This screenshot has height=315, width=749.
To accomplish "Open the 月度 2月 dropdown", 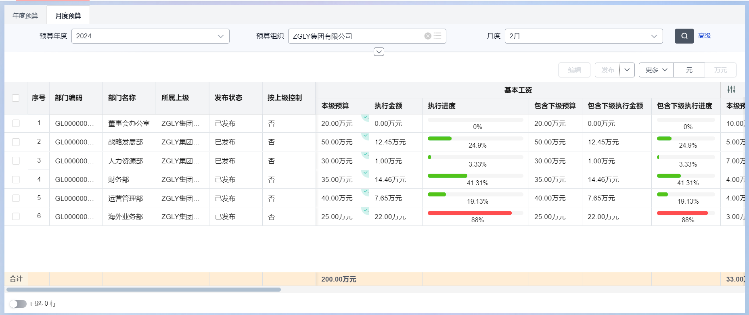I will pos(584,36).
